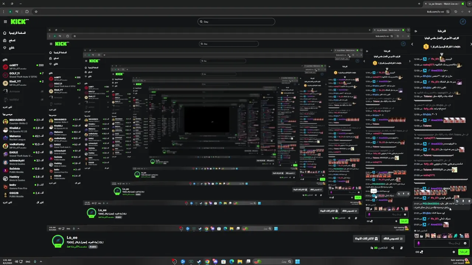Open Lo_ee streamer avatar

58,241
